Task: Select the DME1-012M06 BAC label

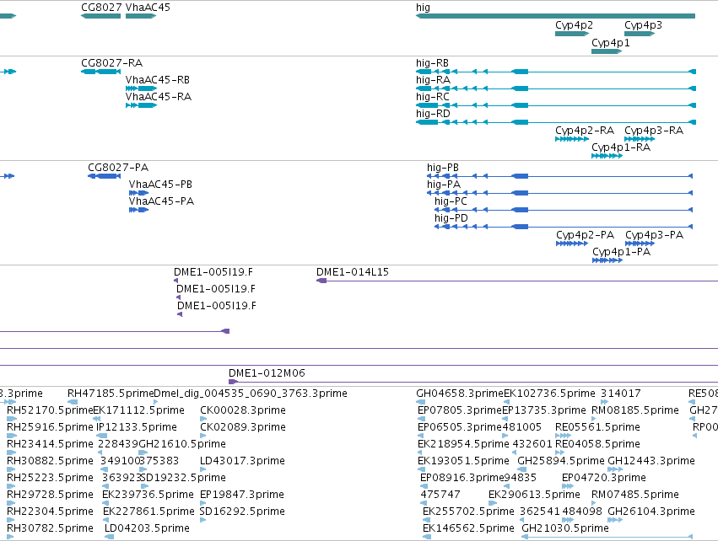Action: point(267,373)
